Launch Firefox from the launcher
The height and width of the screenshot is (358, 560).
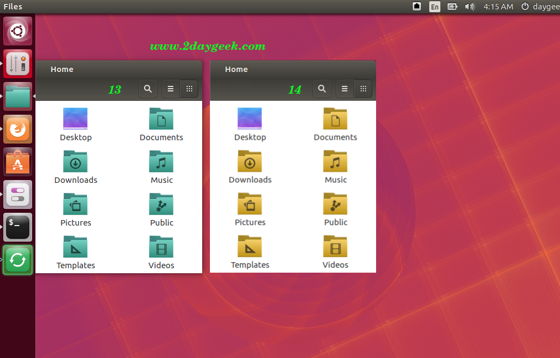pyautogui.click(x=18, y=129)
